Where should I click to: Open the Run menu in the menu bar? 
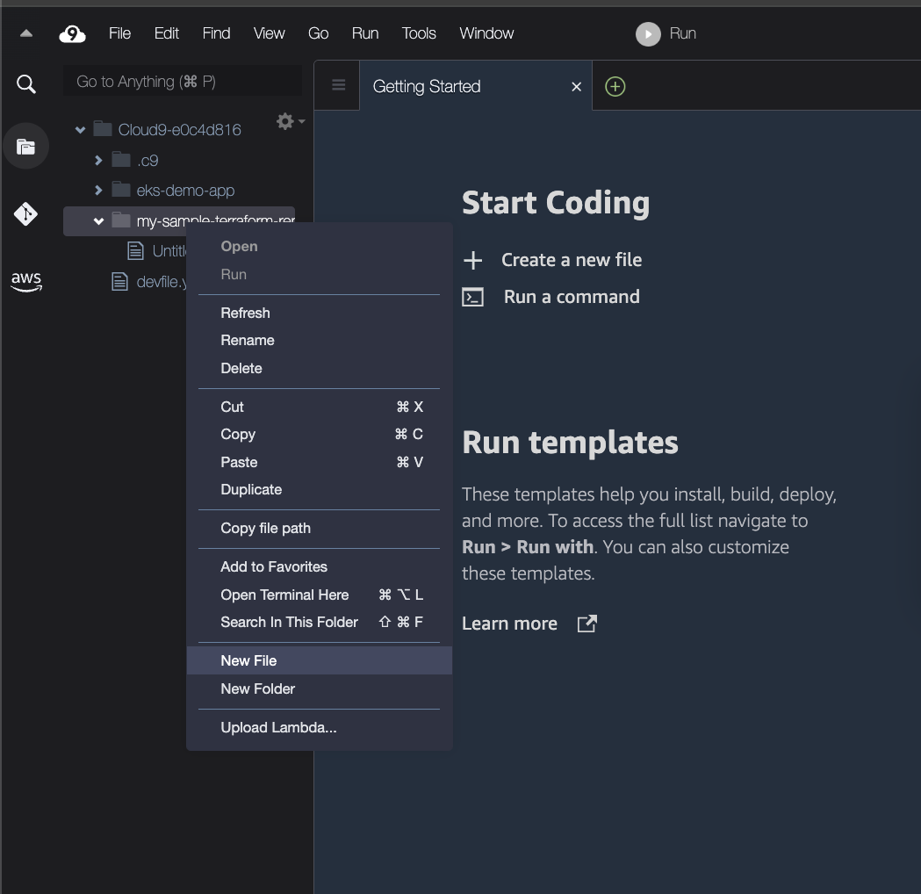tap(364, 33)
